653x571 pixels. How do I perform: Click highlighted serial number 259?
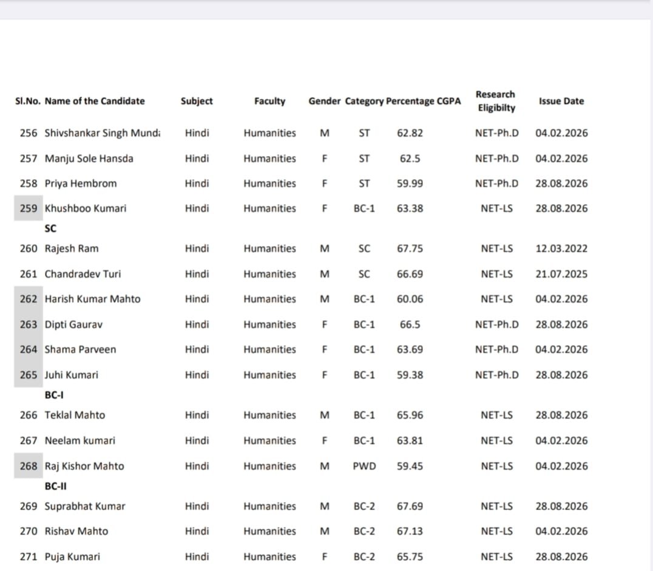coord(29,208)
